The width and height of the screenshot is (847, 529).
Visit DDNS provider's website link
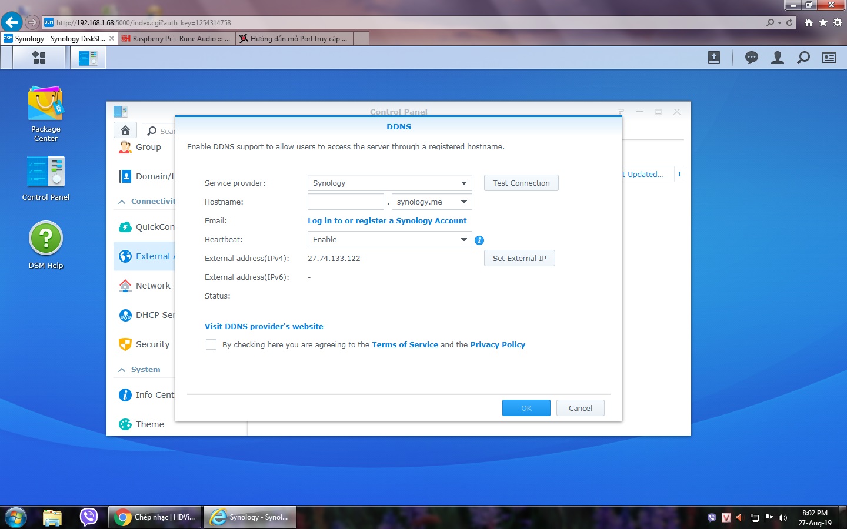pyautogui.click(x=264, y=326)
